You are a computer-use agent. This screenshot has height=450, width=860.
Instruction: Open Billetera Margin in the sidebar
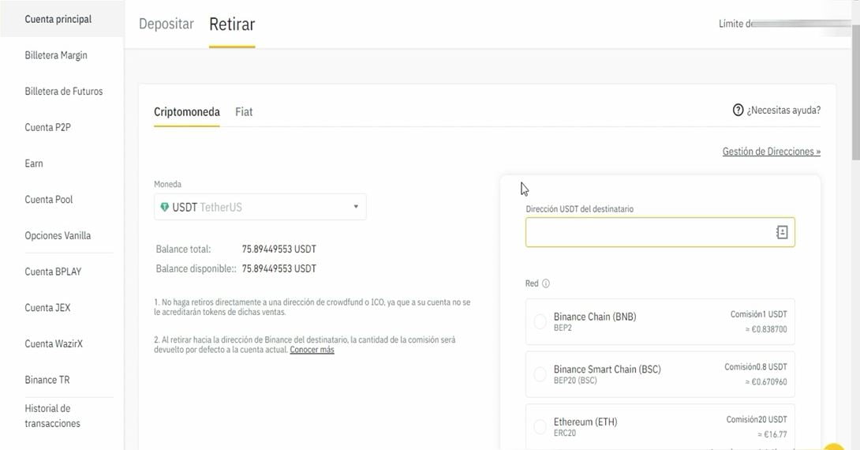[56, 55]
